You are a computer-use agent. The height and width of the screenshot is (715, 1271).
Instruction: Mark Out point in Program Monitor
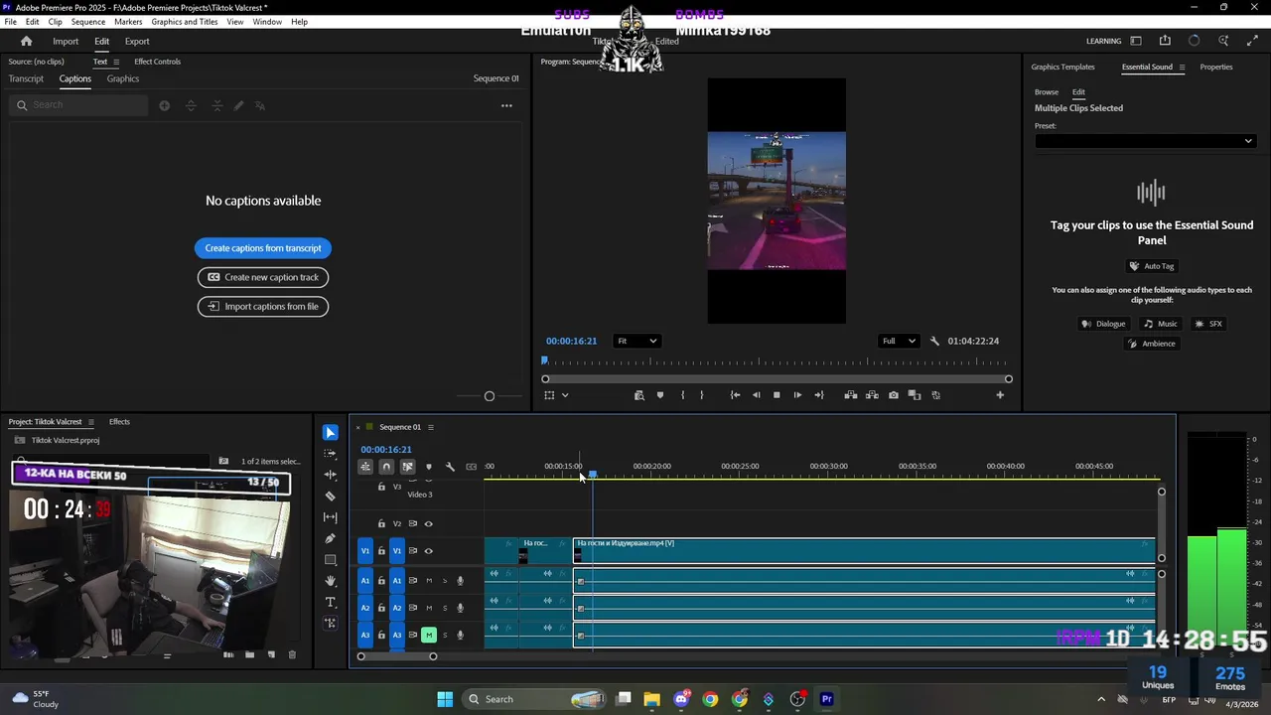coord(702,395)
